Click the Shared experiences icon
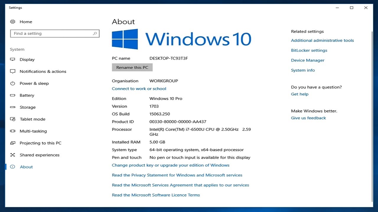This screenshot has height=212, width=378. point(13,155)
